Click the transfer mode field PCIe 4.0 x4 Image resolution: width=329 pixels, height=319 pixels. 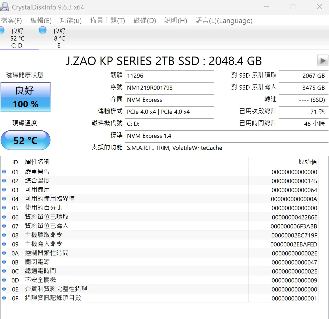[170, 112]
